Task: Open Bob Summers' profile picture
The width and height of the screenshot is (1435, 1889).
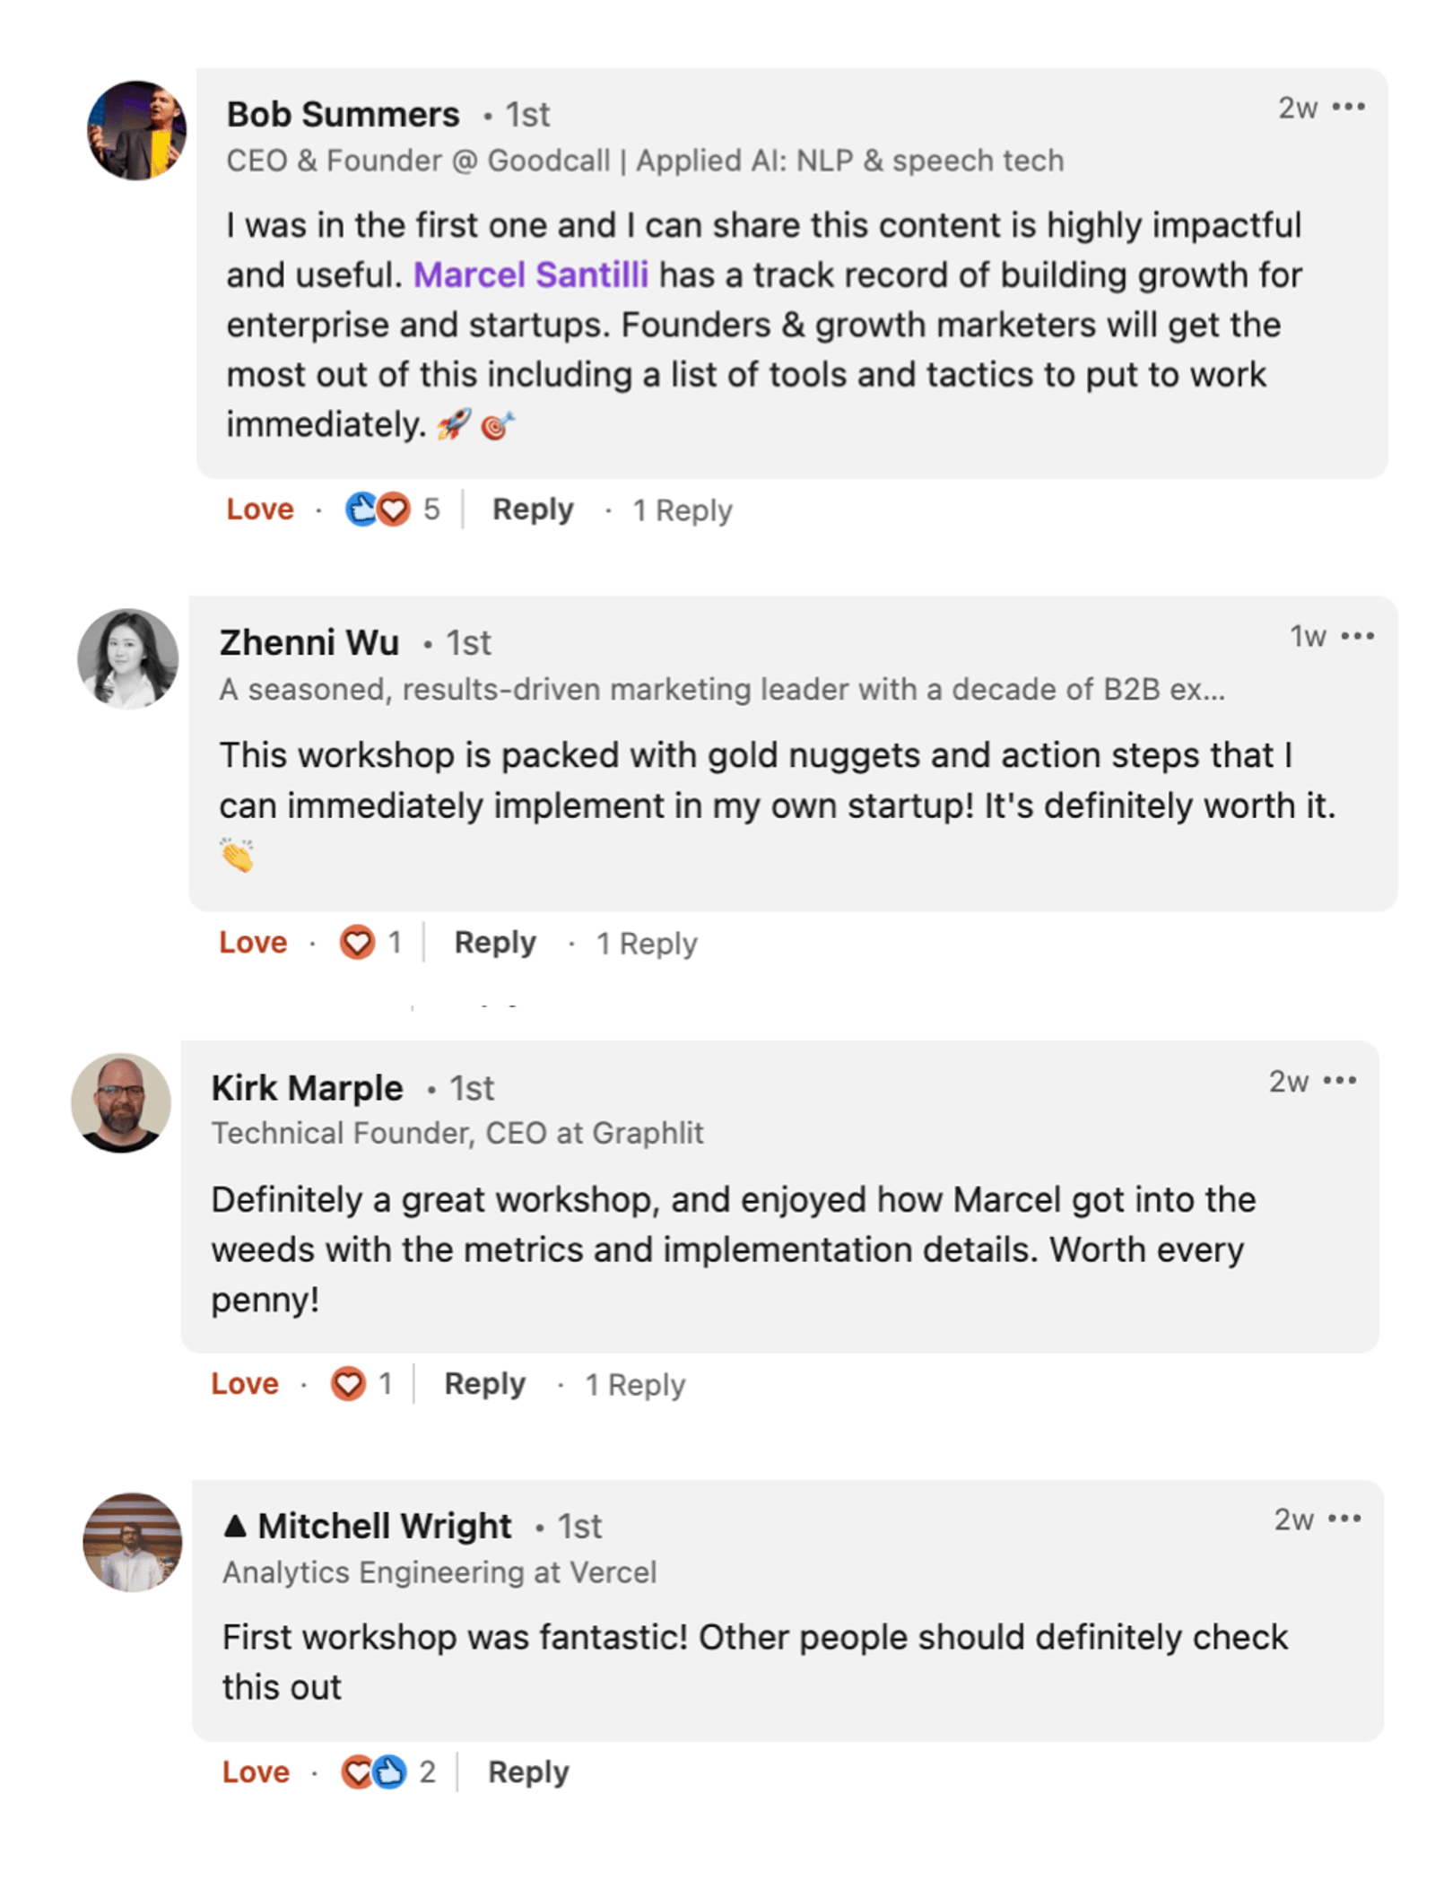Action: click(x=136, y=131)
